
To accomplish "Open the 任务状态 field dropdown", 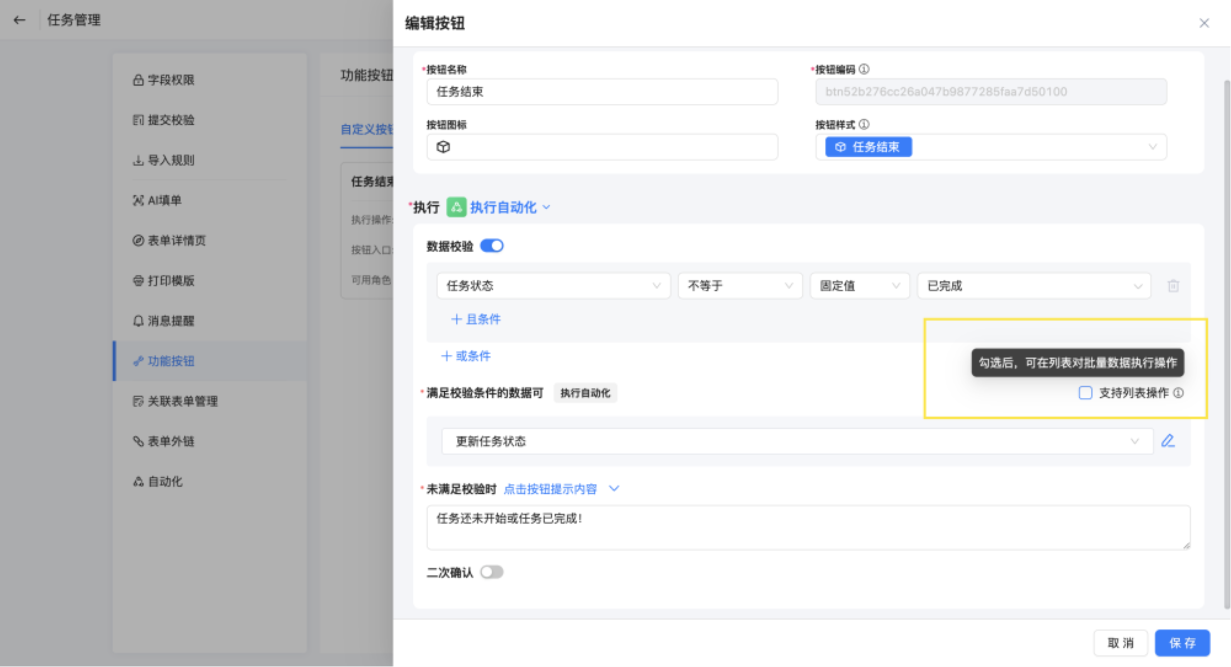I will [553, 286].
